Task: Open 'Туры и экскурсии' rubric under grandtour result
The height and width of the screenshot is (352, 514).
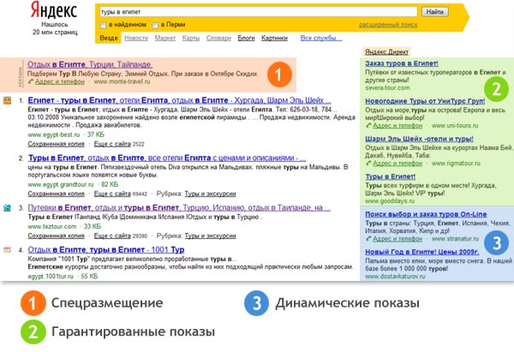Action: point(210,194)
